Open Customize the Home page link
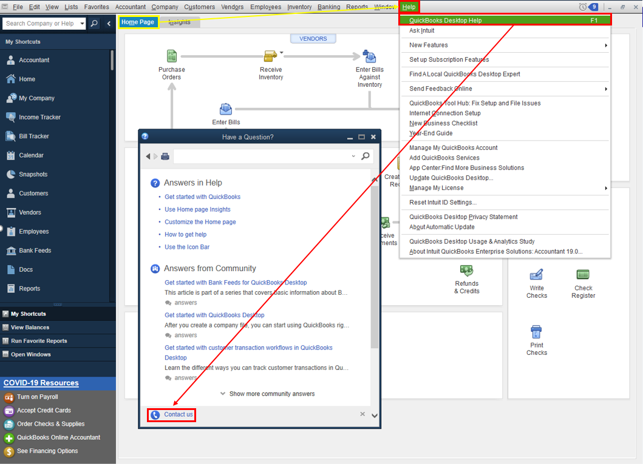This screenshot has width=643, height=464. coord(200,222)
